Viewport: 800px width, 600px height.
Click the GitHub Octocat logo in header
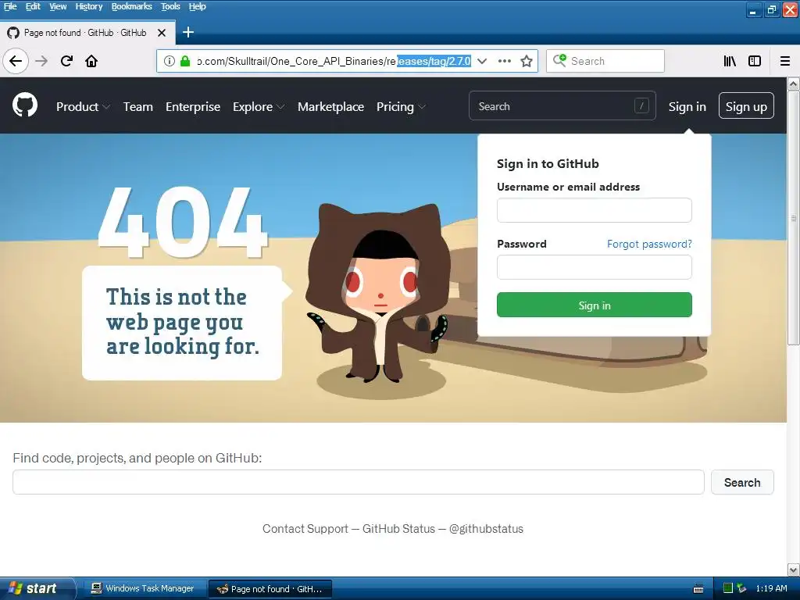coord(25,105)
